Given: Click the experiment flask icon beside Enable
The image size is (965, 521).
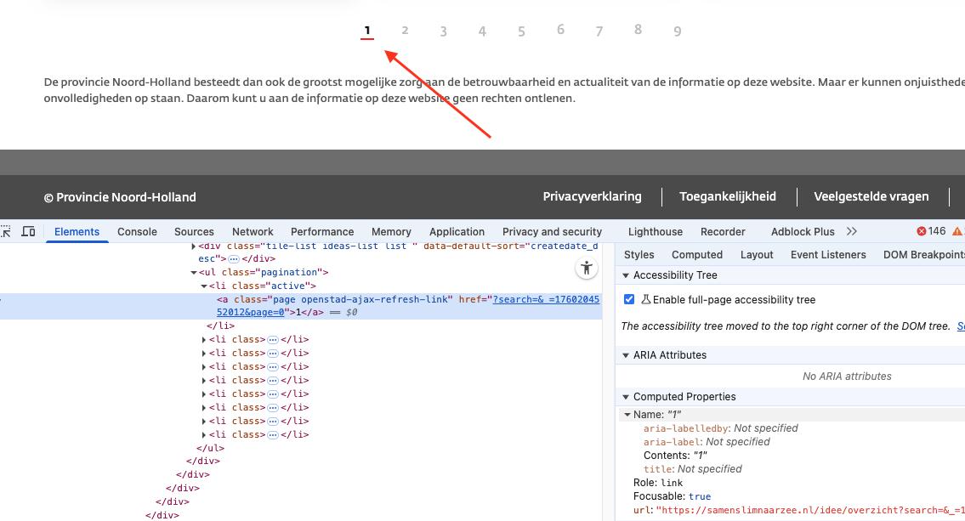Looking at the screenshot, I should [x=645, y=299].
